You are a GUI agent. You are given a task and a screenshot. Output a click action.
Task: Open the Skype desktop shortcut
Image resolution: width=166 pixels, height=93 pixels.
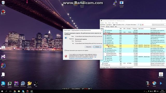3,84
